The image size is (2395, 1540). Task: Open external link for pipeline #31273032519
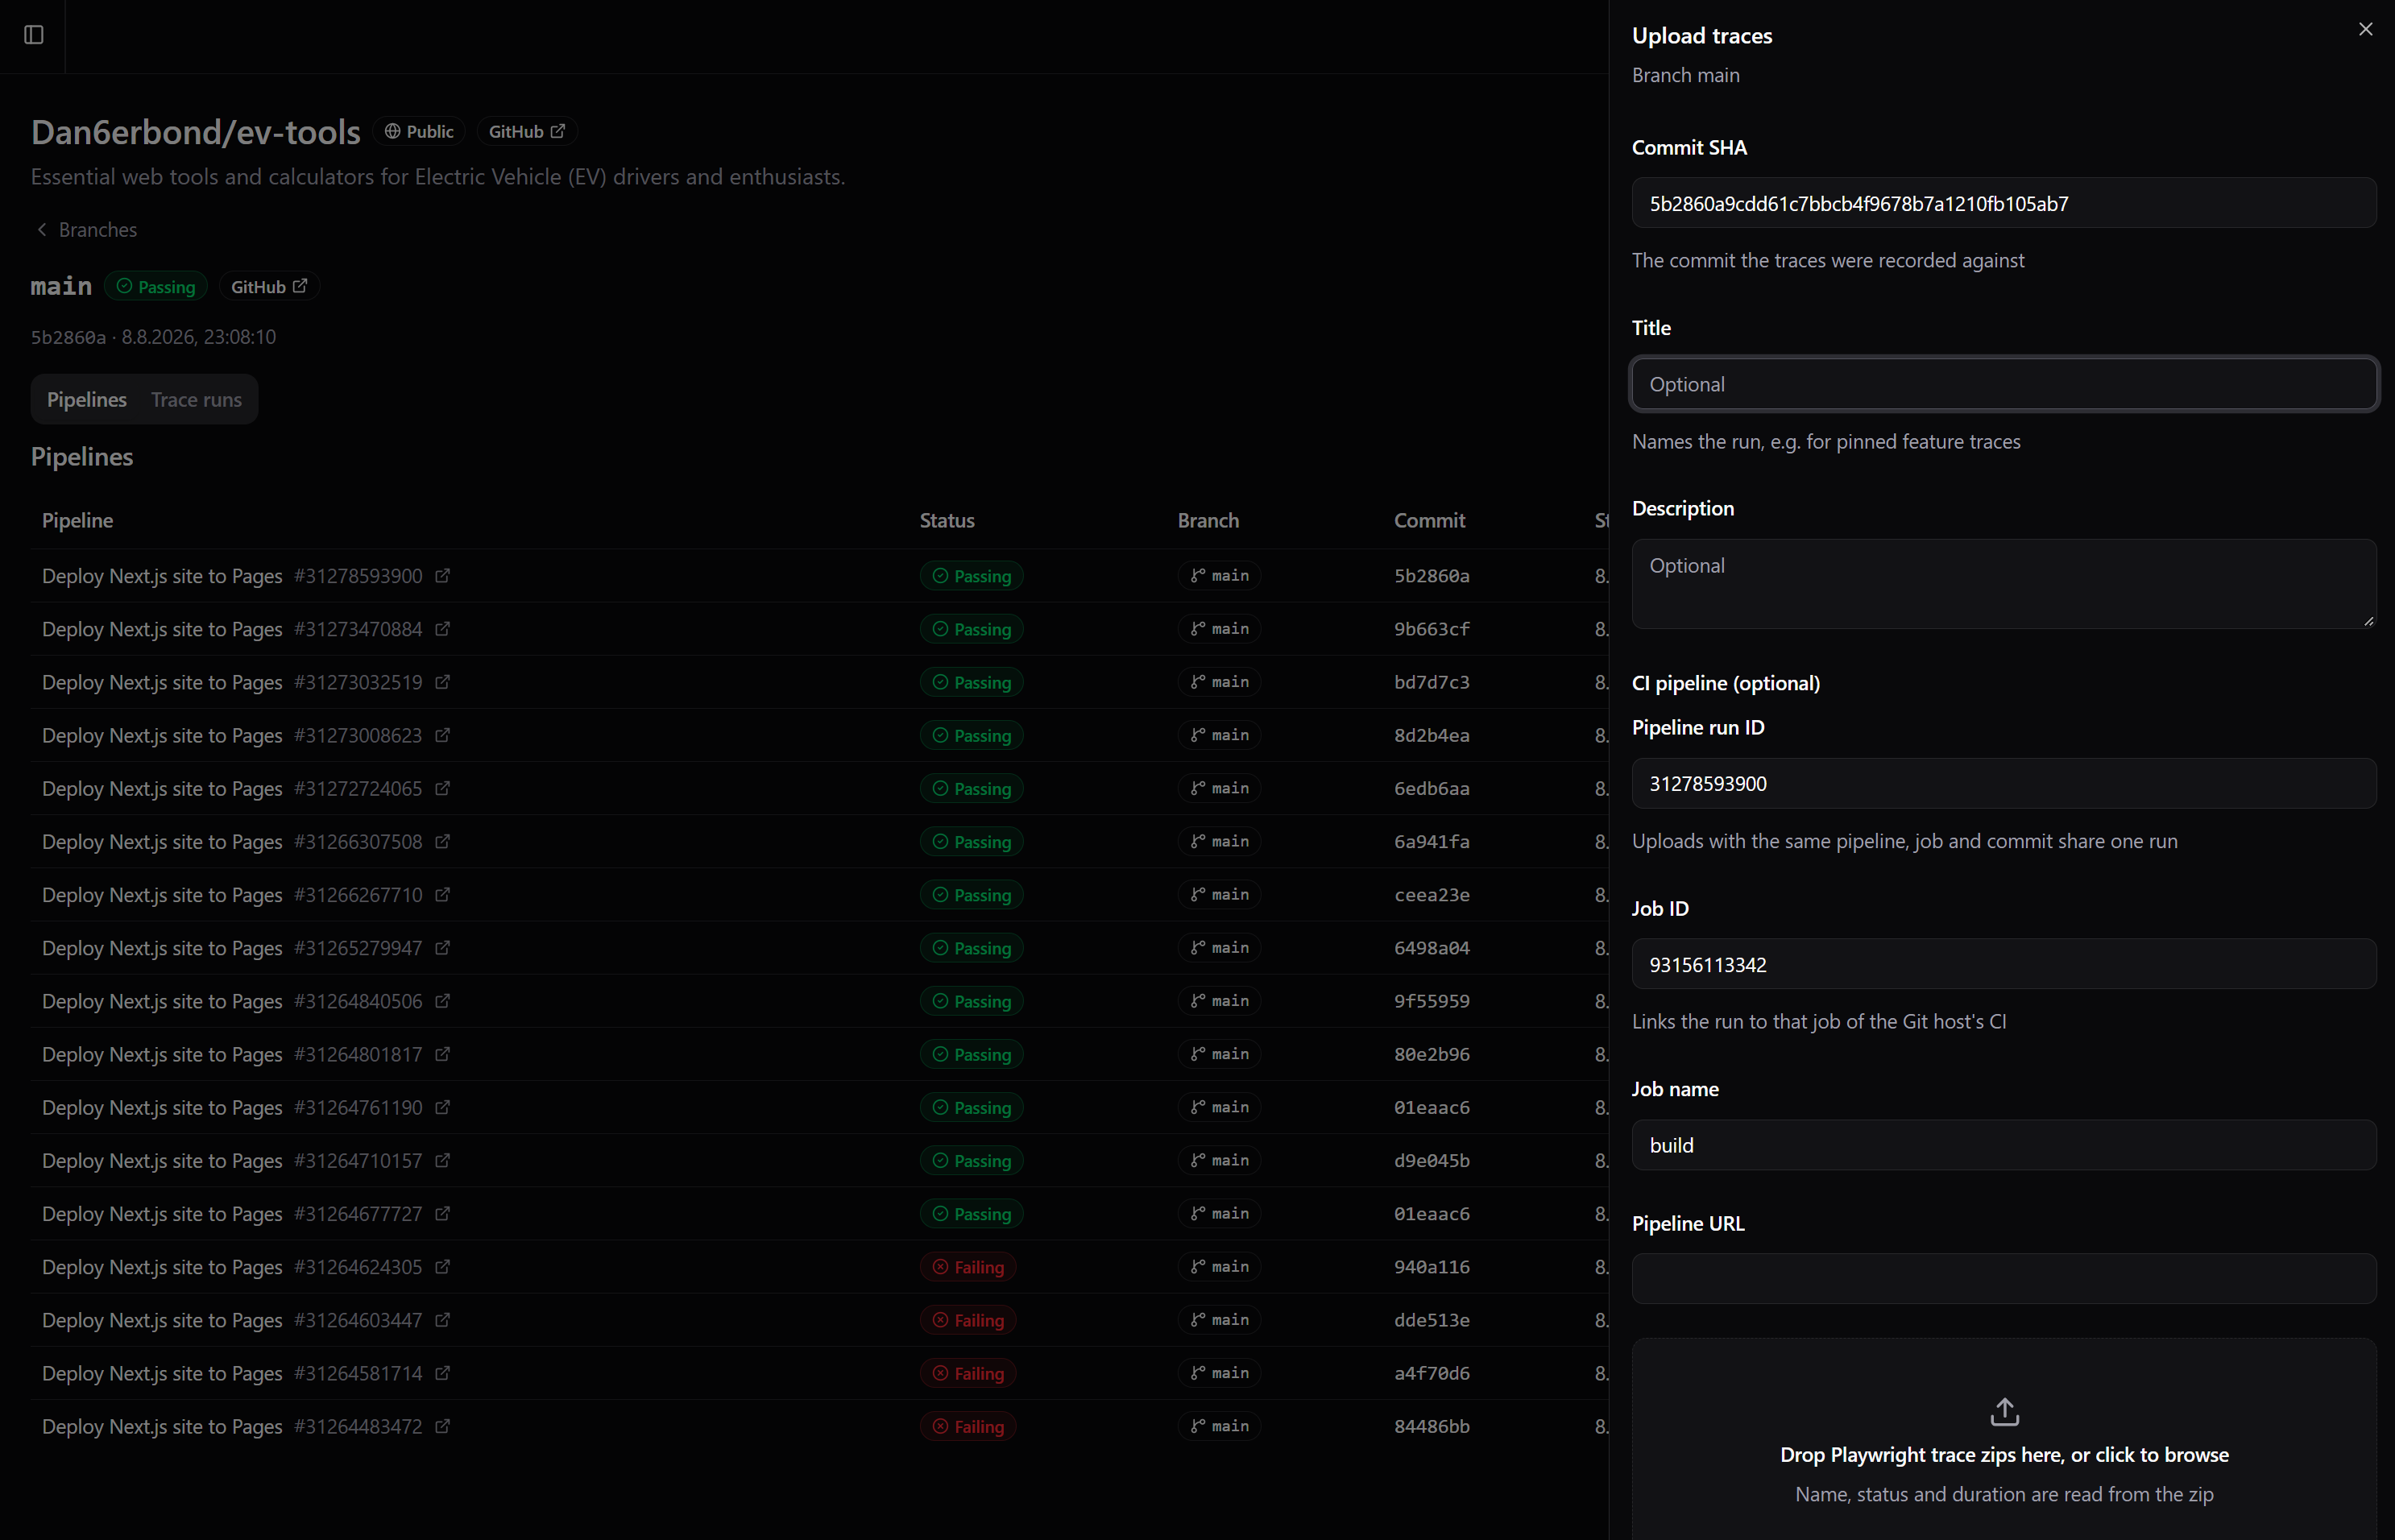443,682
